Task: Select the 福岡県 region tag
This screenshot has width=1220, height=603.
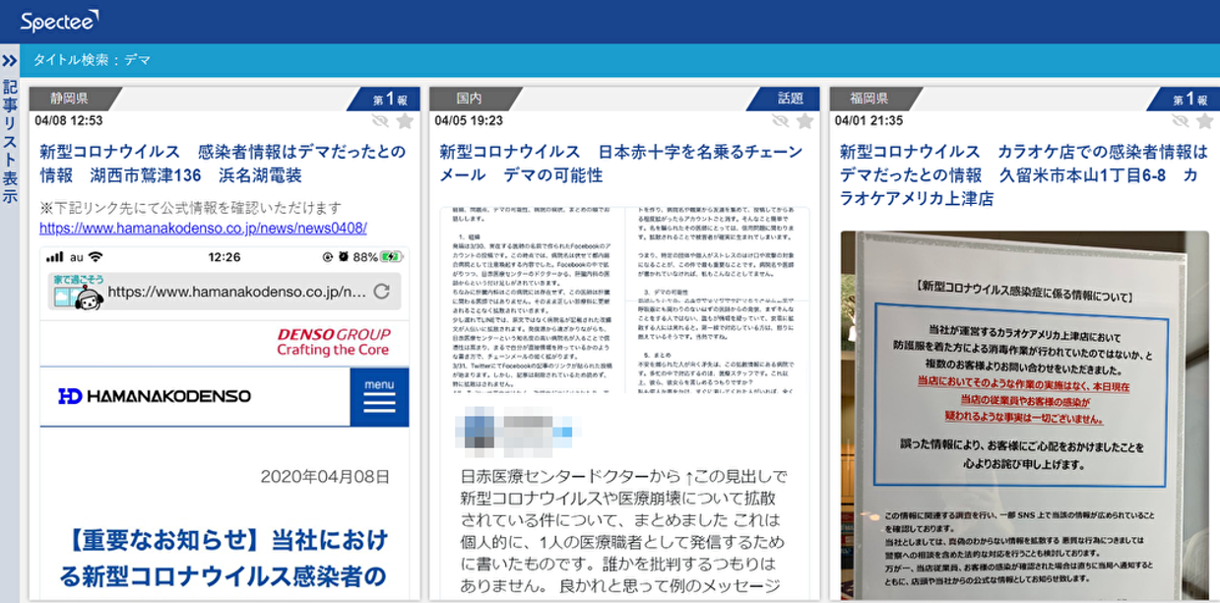Action: [x=869, y=99]
